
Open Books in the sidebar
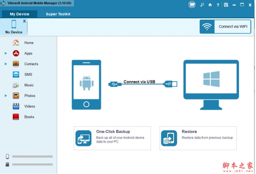click(29, 117)
